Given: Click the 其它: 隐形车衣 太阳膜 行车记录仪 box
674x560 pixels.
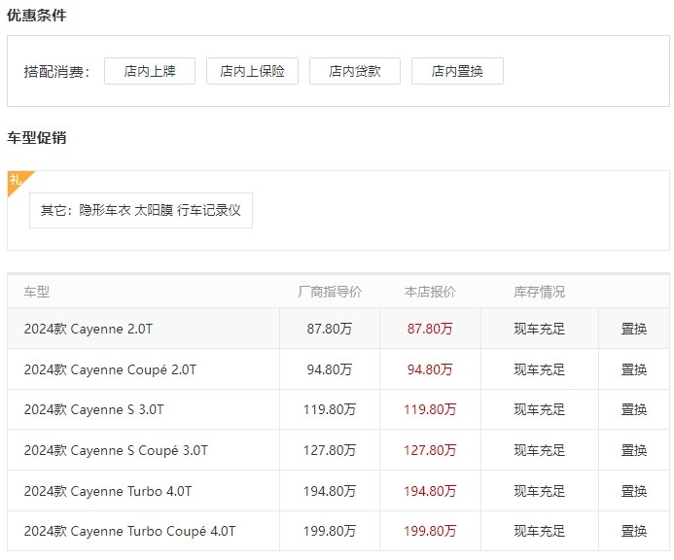Looking at the screenshot, I should (x=141, y=210).
